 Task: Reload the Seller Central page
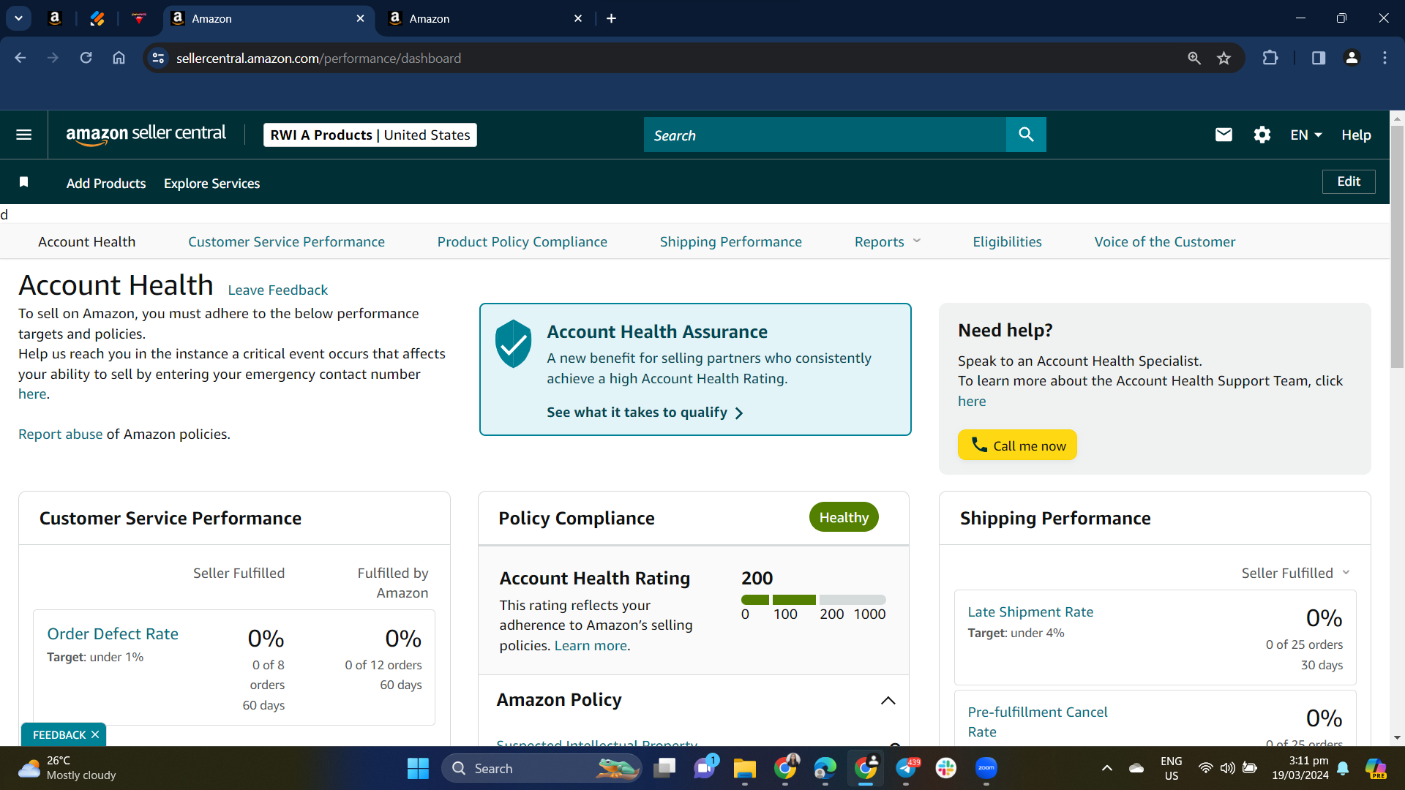(86, 58)
